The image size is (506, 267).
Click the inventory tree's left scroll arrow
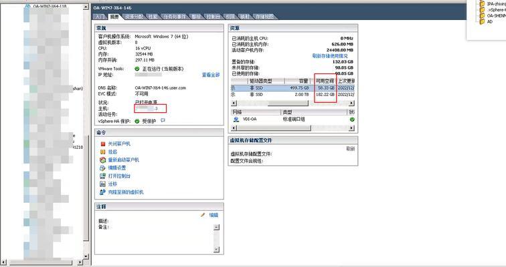(3, 262)
